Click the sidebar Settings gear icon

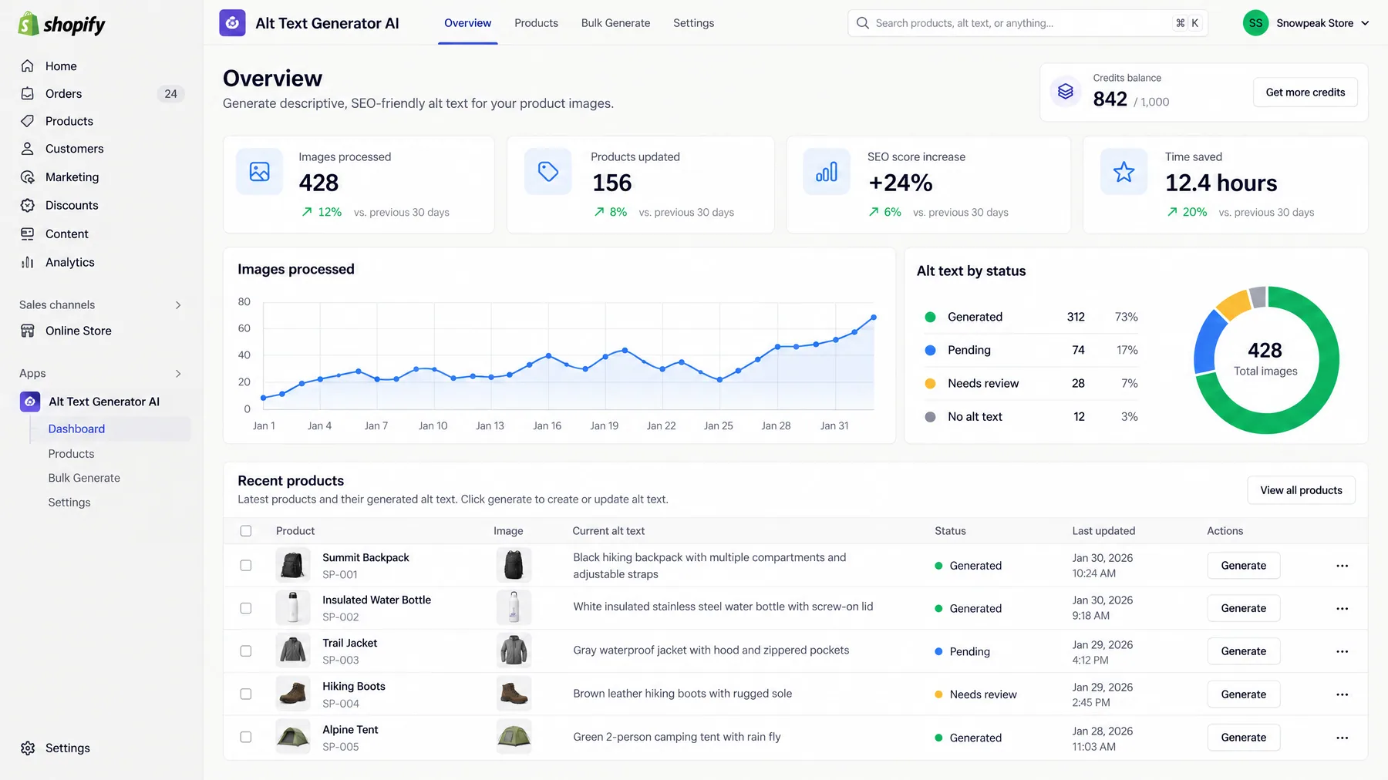[x=28, y=748]
